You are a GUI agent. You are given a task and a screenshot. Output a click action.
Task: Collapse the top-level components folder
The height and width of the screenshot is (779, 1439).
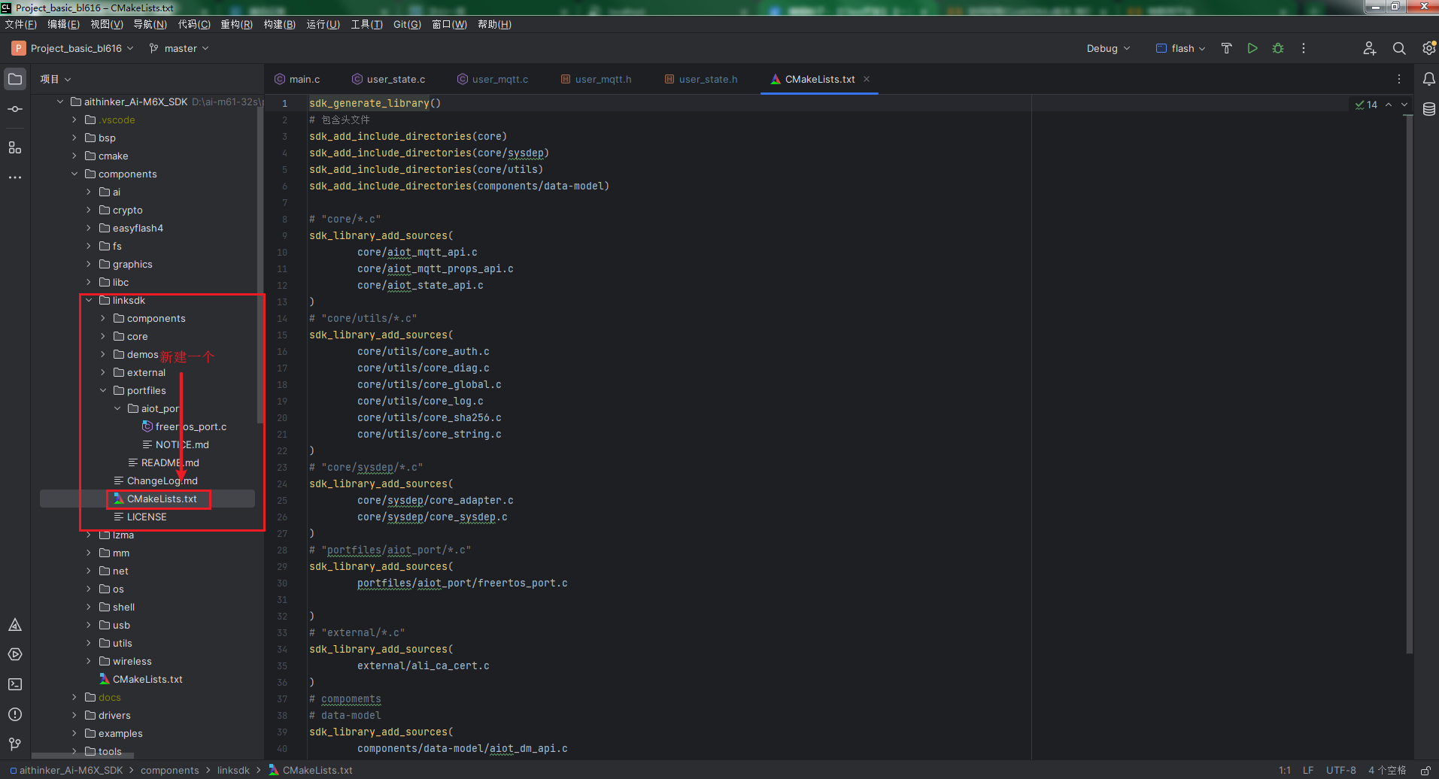(74, 174)
